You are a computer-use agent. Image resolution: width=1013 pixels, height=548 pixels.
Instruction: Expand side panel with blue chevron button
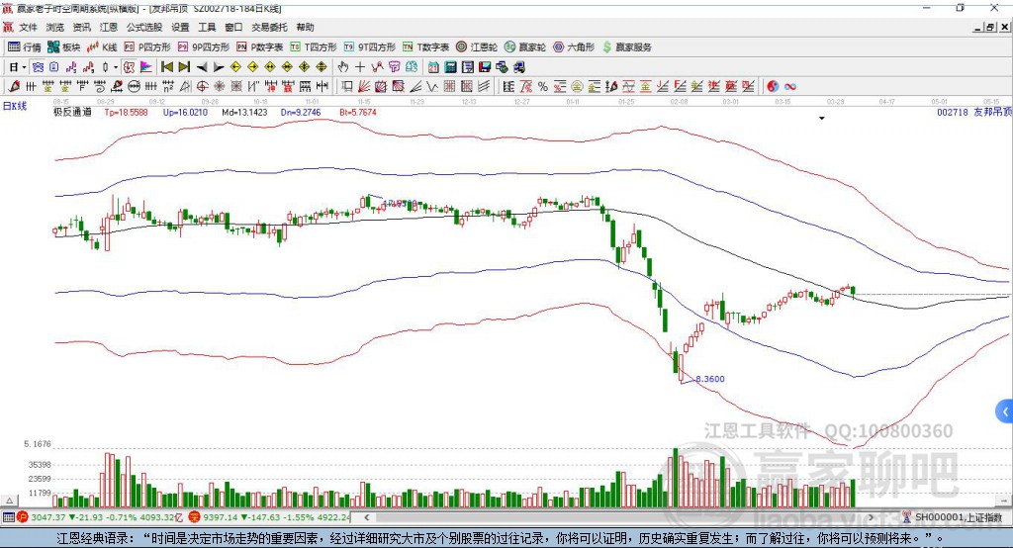coord(1005,411)
